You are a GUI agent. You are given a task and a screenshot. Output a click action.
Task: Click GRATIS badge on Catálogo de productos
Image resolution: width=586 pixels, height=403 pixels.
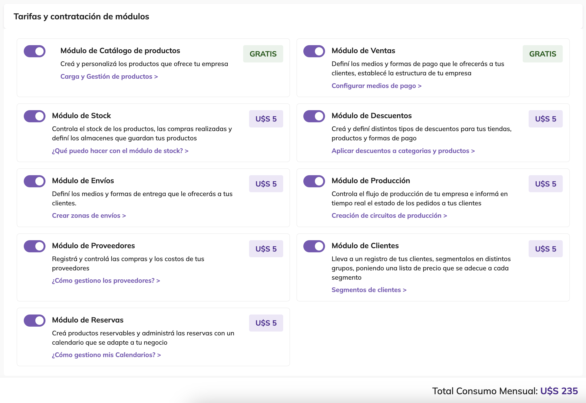point(263,54)
